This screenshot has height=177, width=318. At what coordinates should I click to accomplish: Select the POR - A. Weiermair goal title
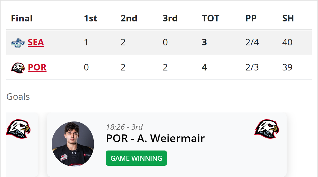click(x=155, y=138)
